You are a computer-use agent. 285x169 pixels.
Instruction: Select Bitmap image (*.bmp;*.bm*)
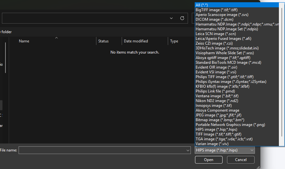coord(237,120)
